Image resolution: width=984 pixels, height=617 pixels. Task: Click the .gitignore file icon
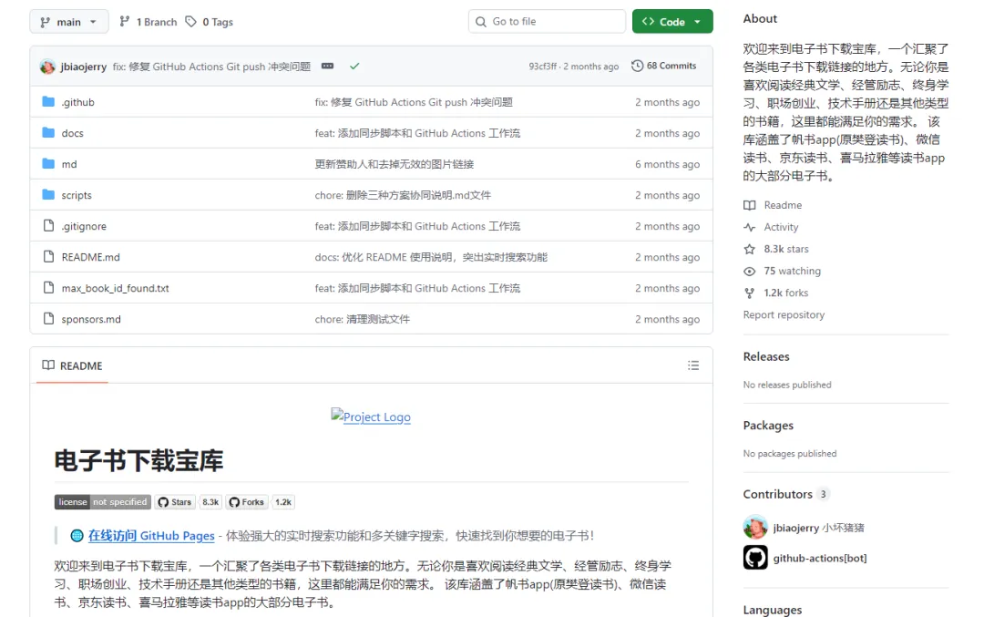pos(48,225)
